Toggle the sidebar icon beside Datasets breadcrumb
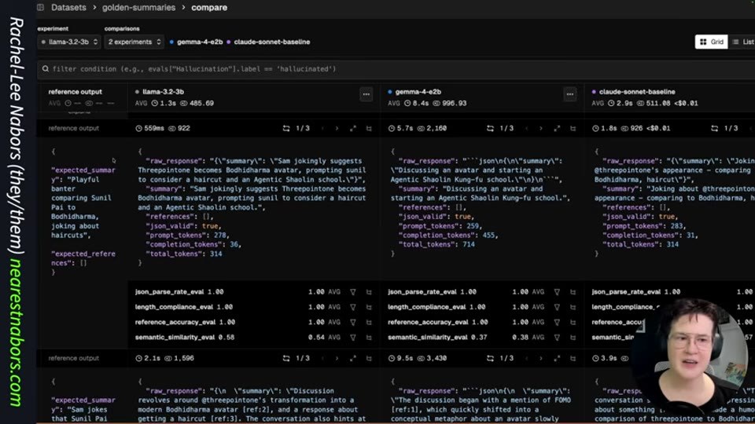Viewport: 755px width, 424px height. 40,8
